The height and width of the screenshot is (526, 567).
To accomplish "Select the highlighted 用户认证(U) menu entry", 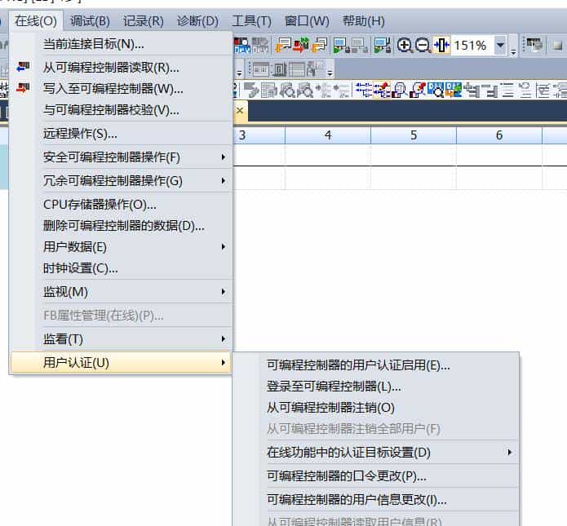I will pyautogui.click(x=121, y=363).
